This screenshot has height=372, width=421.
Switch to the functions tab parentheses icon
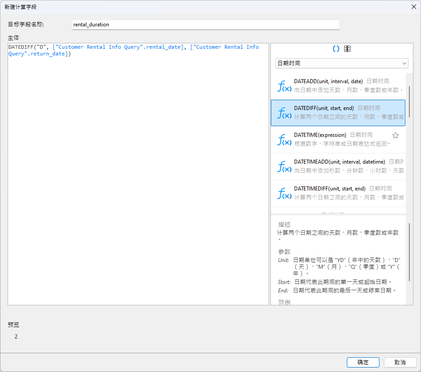336,49
